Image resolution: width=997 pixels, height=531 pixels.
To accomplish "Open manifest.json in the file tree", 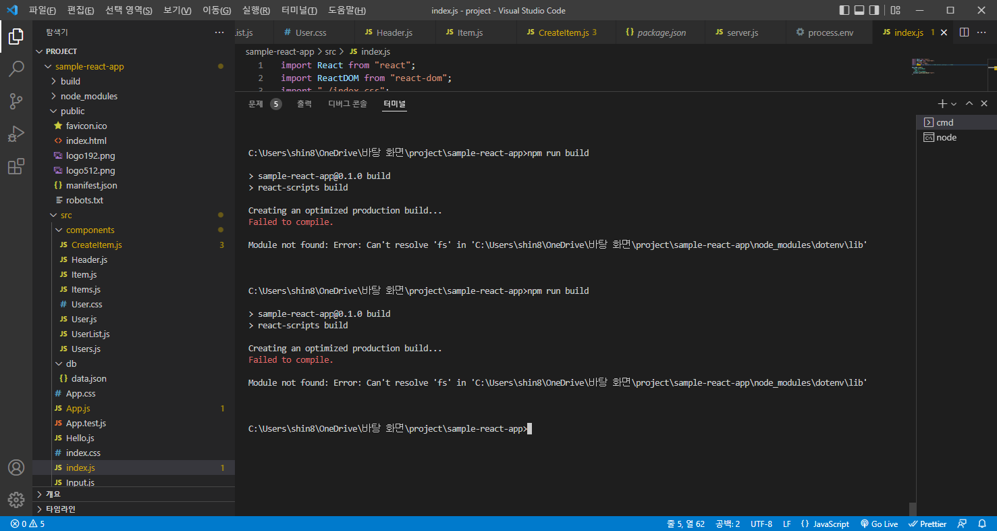I will click(134, 185).
